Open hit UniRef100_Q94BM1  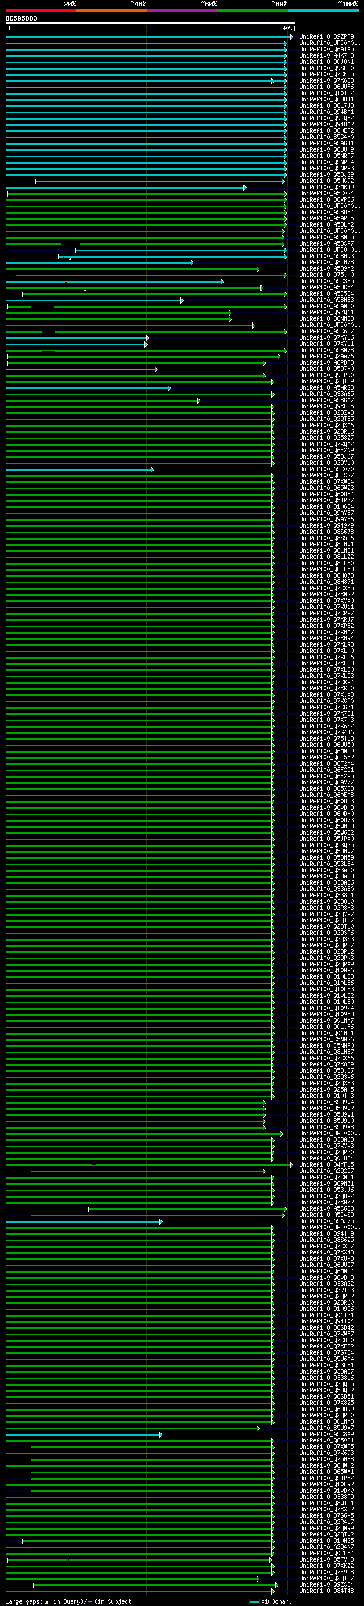(326, 112)
